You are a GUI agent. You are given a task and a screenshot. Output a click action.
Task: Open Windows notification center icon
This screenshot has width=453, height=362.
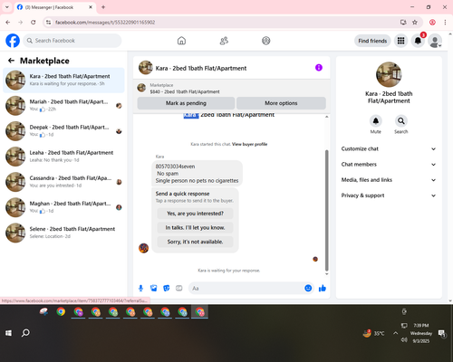tap(442, 333)
